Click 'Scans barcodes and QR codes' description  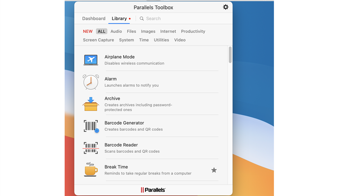coord(132,151)
